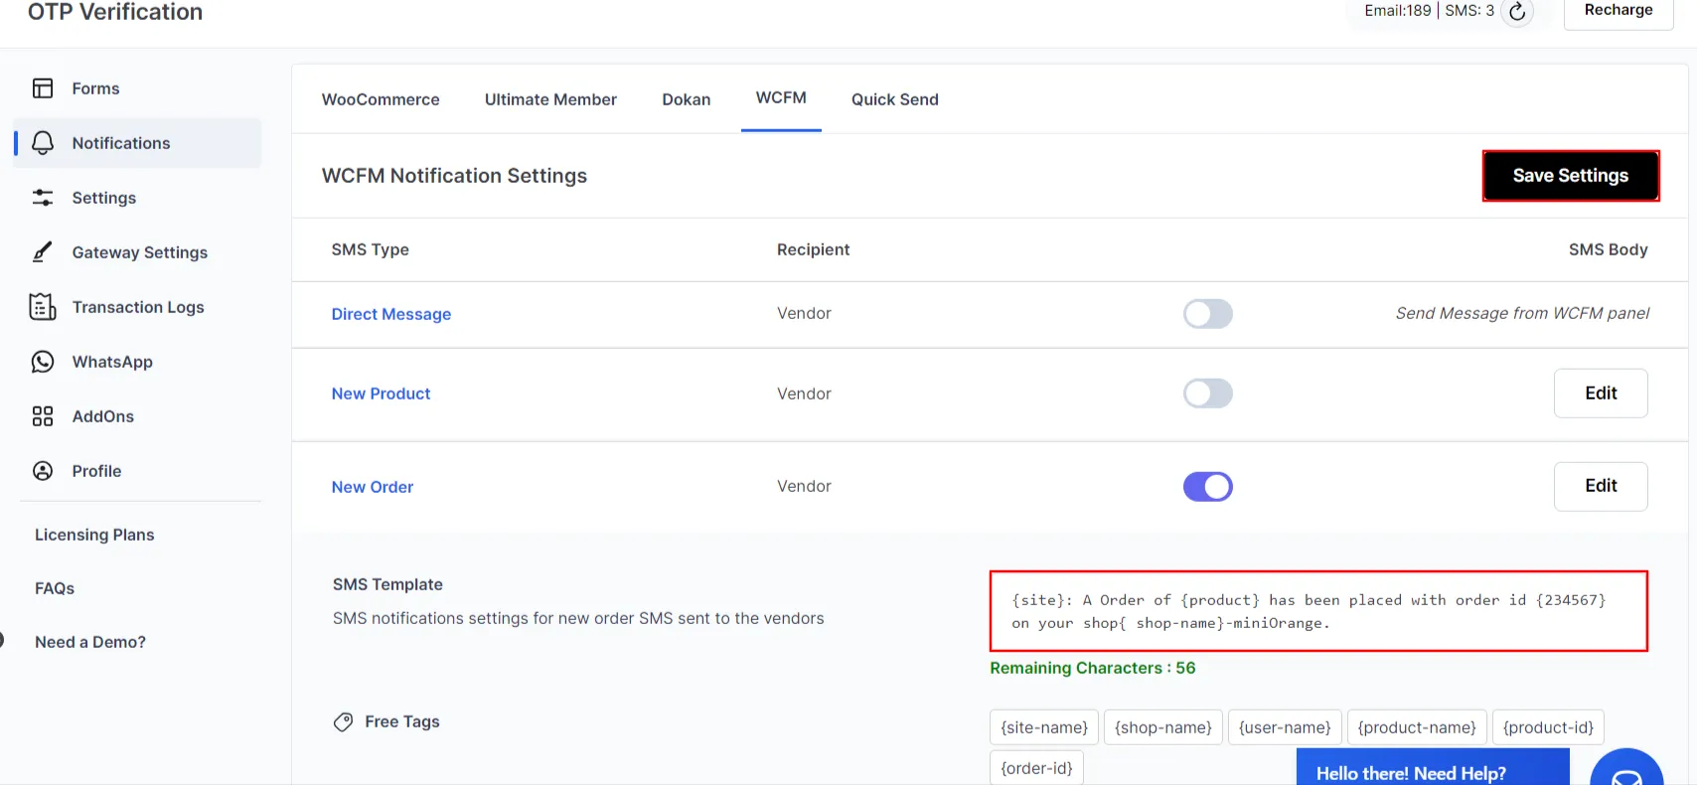This screenshot has height=785, width=1697.
Task: Open the AddOns menu label
Action: [103, 416]
